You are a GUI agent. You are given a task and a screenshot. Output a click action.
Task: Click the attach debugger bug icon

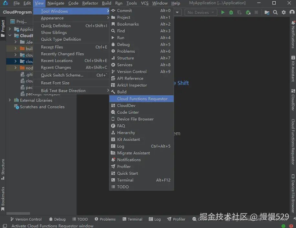(x=248, y=13)
